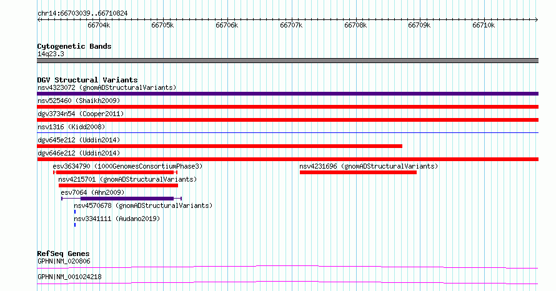Open the nsv3341111 (Audano2019) label
Viewport: 556px width, 291px height.
pyautogui.click(x=117, y=219)
